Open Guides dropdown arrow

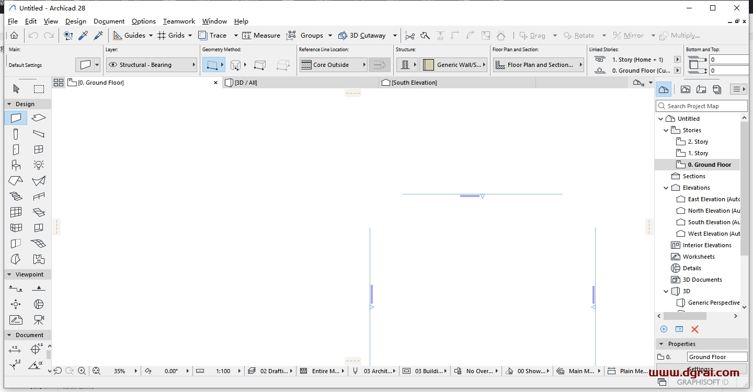tap(151, 36)
